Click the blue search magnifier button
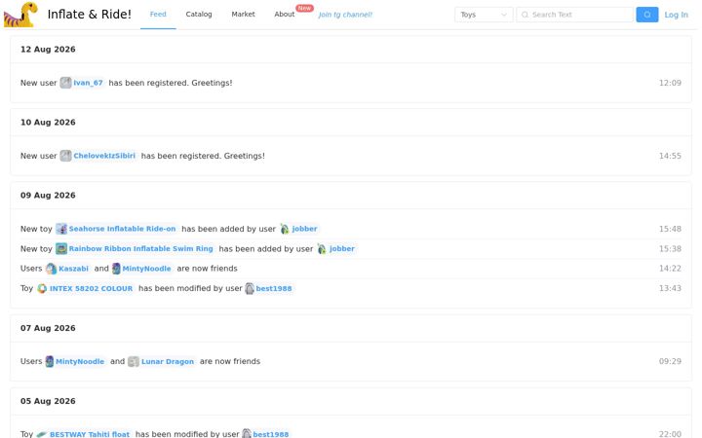Image resolution: width=702 pixels, height=438 pixels. [x=647, y=15]
